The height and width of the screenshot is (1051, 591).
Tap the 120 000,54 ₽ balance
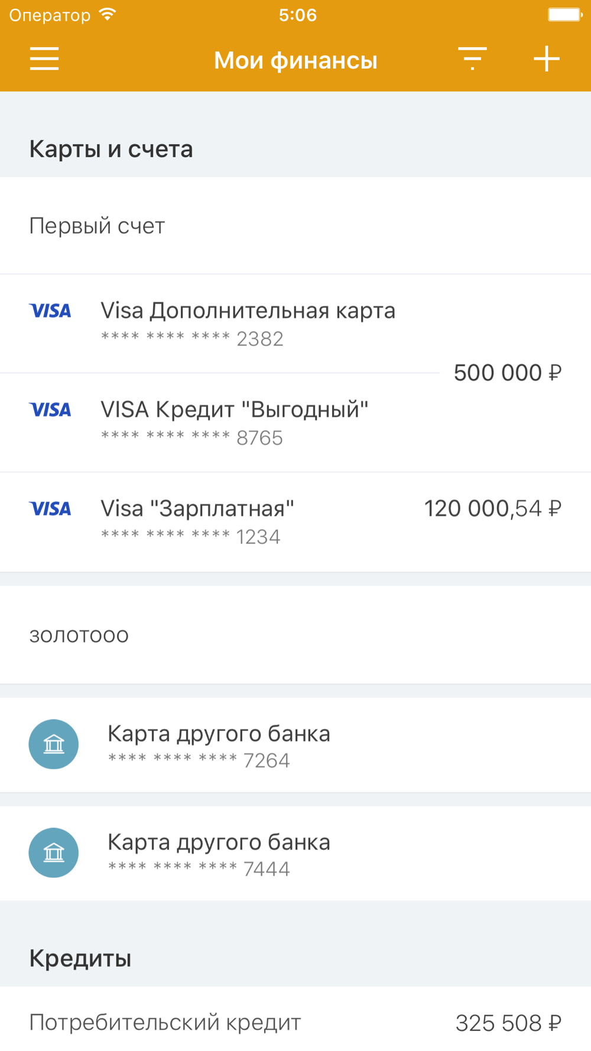pos(492,509)
